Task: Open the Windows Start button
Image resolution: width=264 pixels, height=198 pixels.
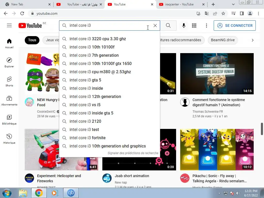Action: click(x=7, y=193)
